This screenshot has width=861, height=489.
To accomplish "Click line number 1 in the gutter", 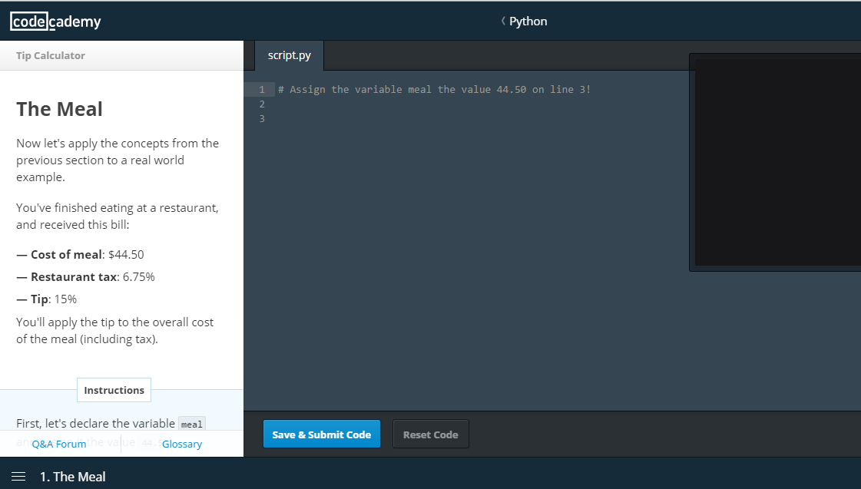I will [x=262, y=90].
